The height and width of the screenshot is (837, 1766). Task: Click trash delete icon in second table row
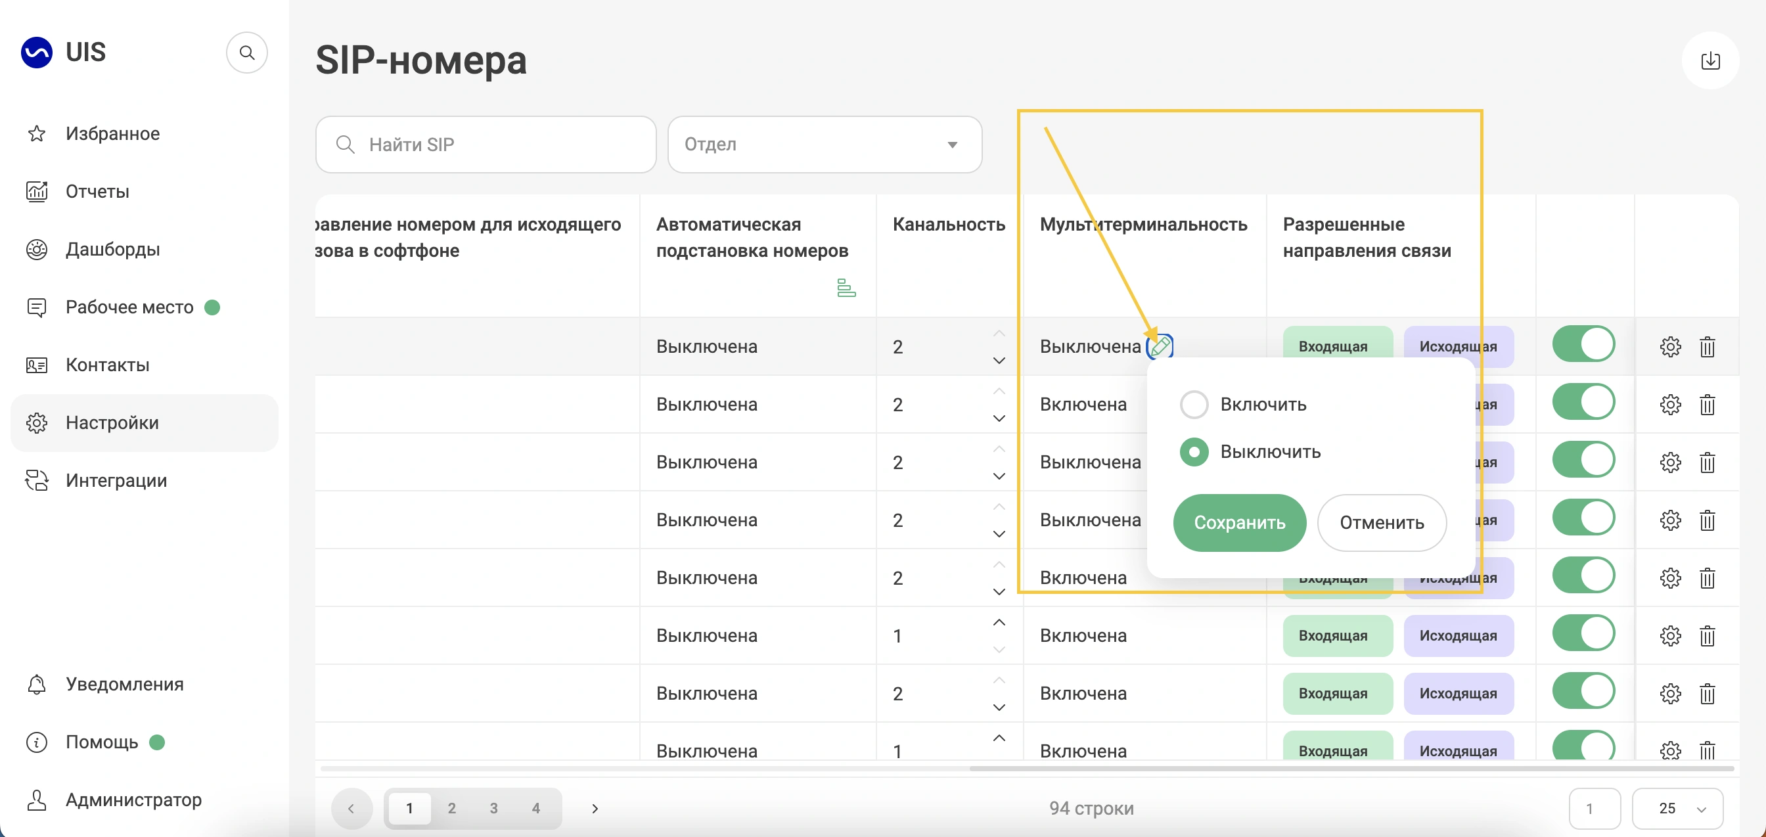tap(1707, 405)
